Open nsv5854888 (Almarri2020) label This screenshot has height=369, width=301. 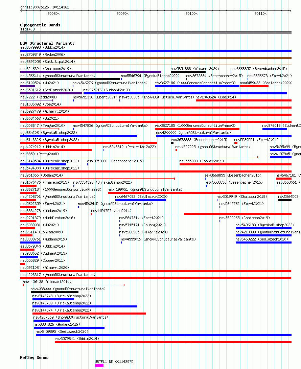point(195,68)
